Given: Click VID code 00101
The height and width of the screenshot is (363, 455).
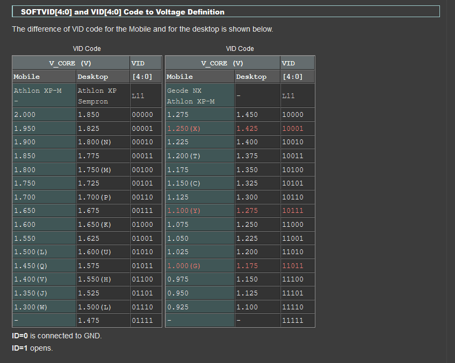Looking at the screenshot, I should pos(142,183).
